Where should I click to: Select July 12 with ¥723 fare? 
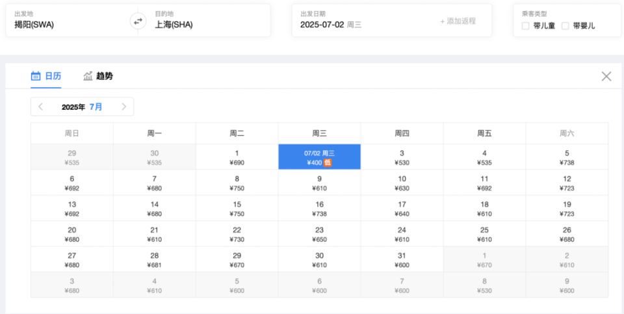pyautogui.click(x=567, y=183)
